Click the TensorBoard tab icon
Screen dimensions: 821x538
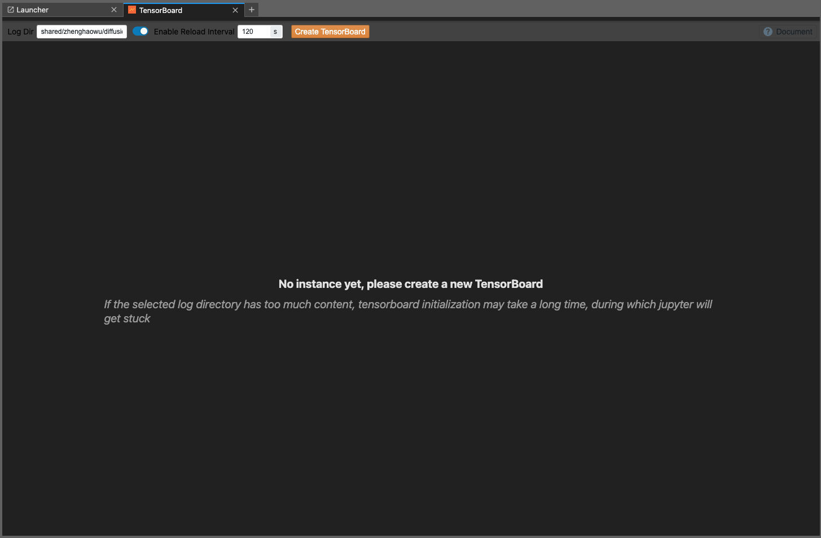point(132,10)
